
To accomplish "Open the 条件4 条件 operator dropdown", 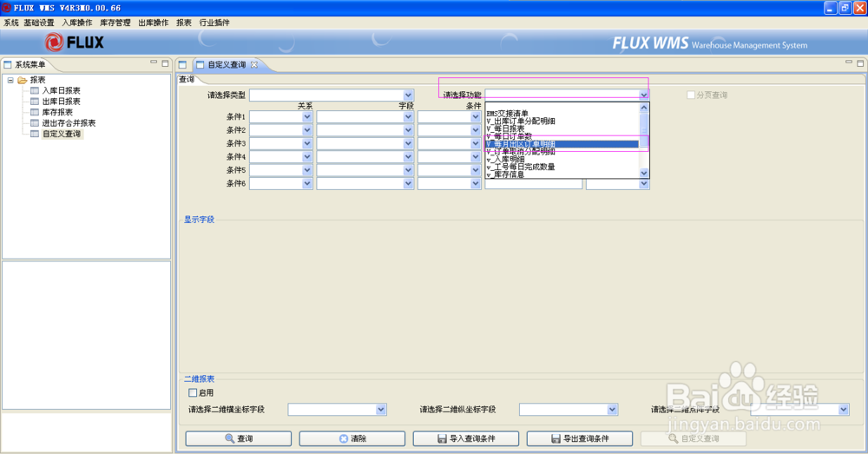I will 476,156.
